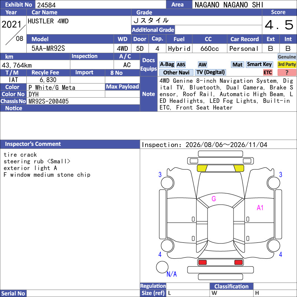Image resolution: width=297 pixels, height=297 pixels.
Task: Click the Classification header
Action: click(x=231, y=286)
